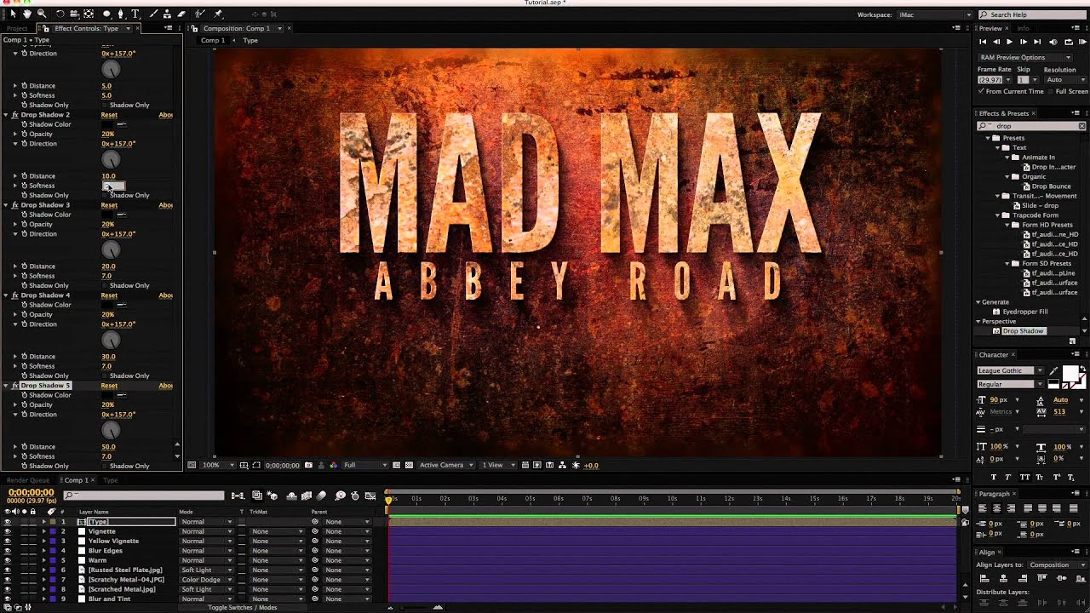The image size is (1090, 613).
Task: Click Reset for Drop Shadow 2
Action: click(109, 115)
